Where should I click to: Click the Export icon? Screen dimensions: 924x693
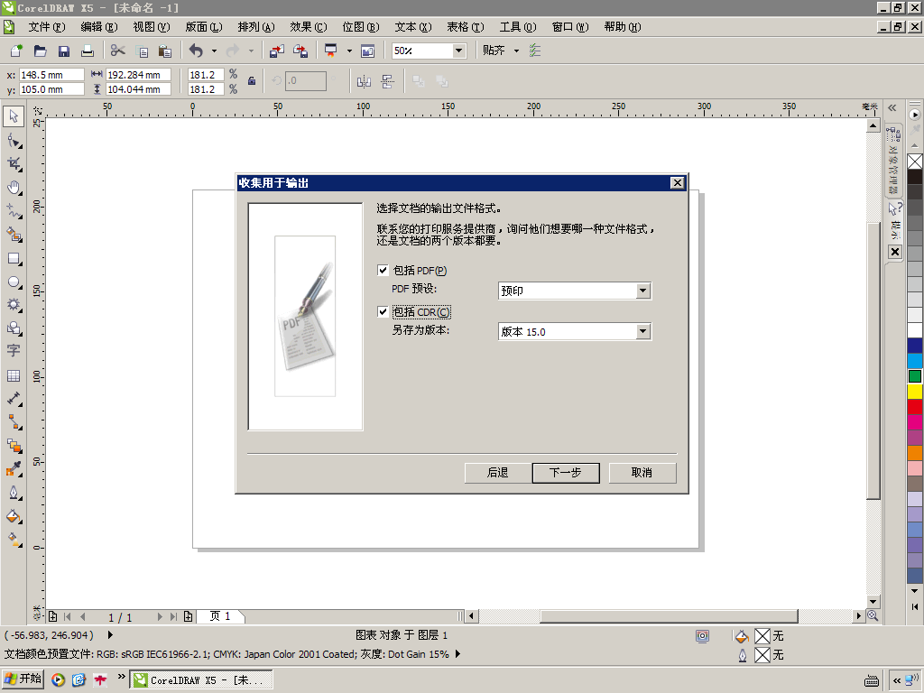300,51
